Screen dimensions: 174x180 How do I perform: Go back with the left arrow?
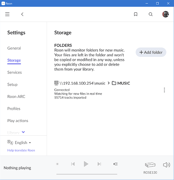(x=22, y=14)
